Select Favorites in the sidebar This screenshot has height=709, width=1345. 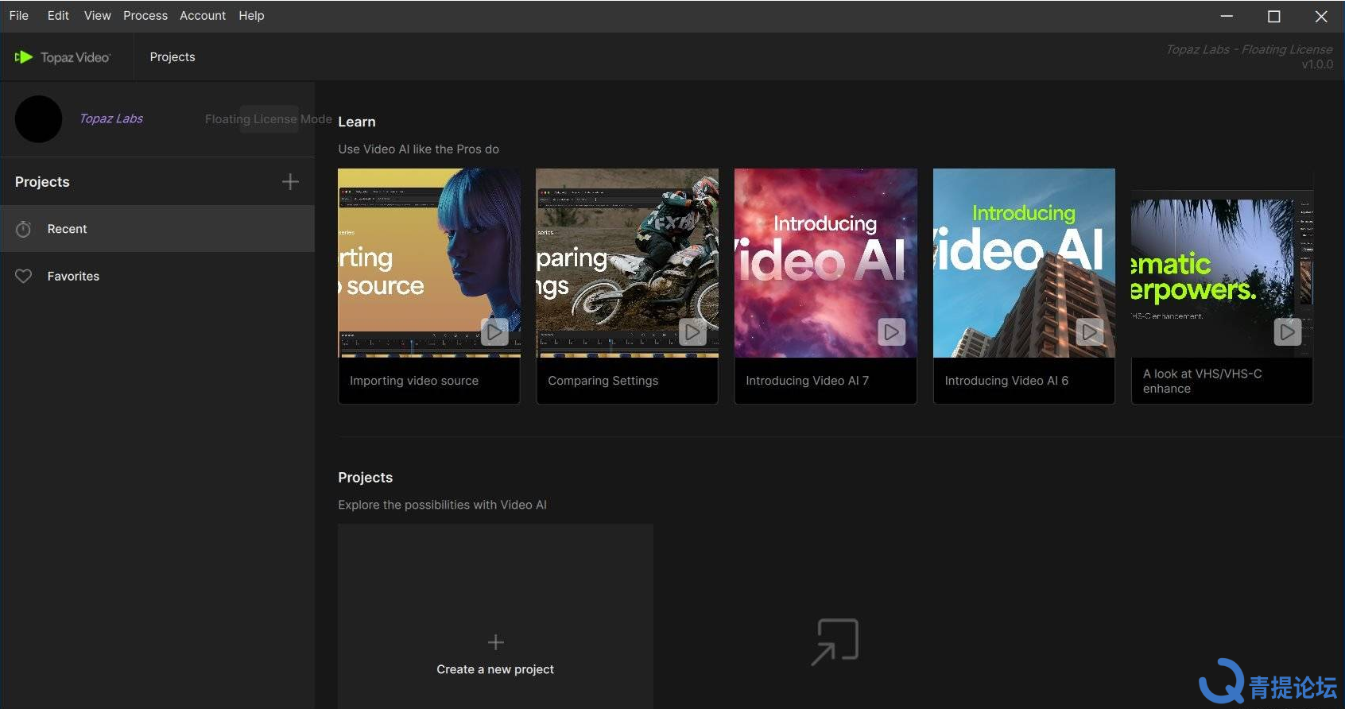[x=73, y=277]
